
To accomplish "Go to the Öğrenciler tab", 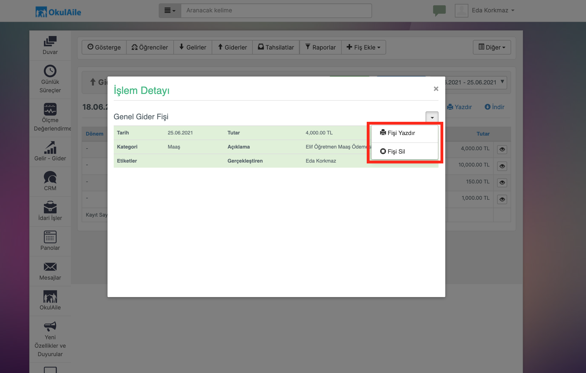I will pos(150,47).
